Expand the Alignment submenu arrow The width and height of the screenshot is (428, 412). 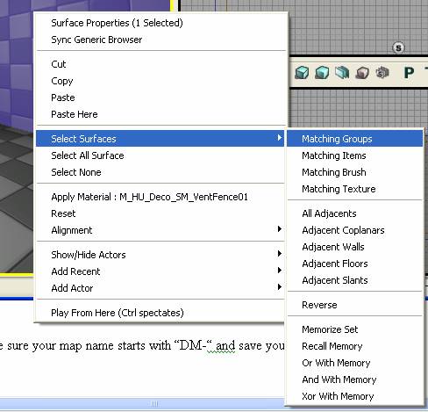click(x=280, y=229)
